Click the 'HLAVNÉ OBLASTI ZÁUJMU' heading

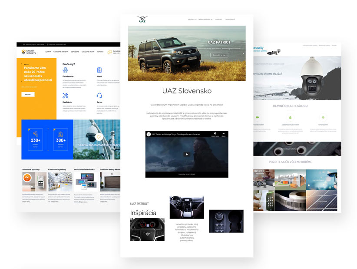pyautogui.click(x=290, y=106)
